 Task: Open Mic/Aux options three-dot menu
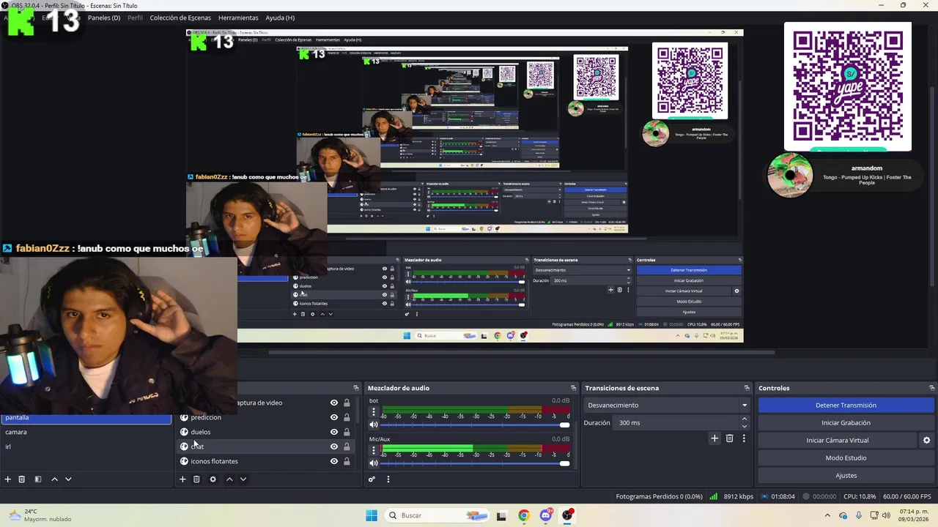click(x=374, y=450)
